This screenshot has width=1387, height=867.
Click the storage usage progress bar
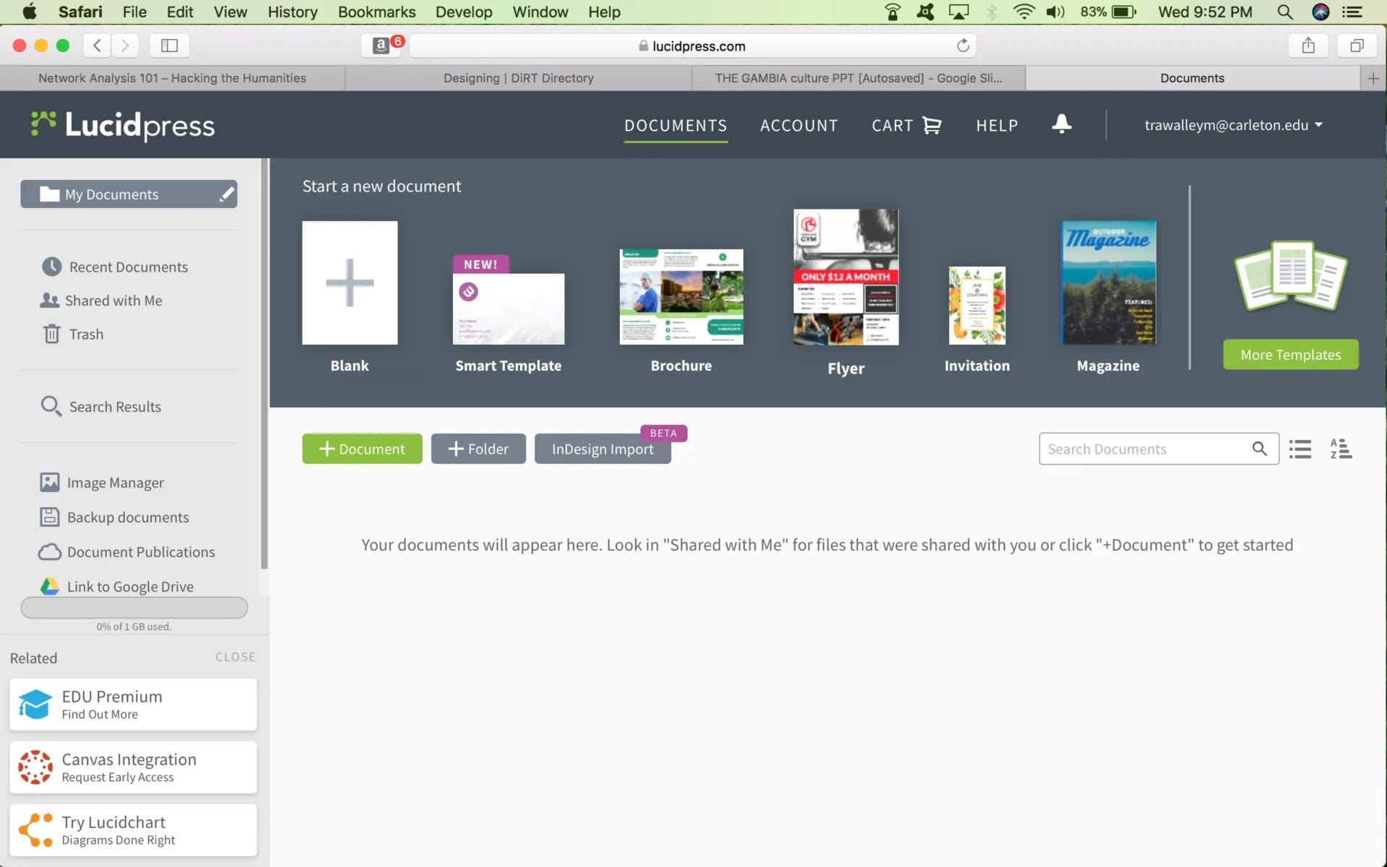point(134,608)
